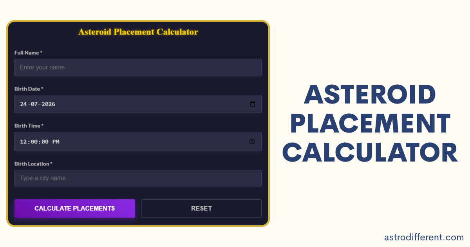Open the calendar picker icon
The image size is (470, 247).
click(253, 104)
